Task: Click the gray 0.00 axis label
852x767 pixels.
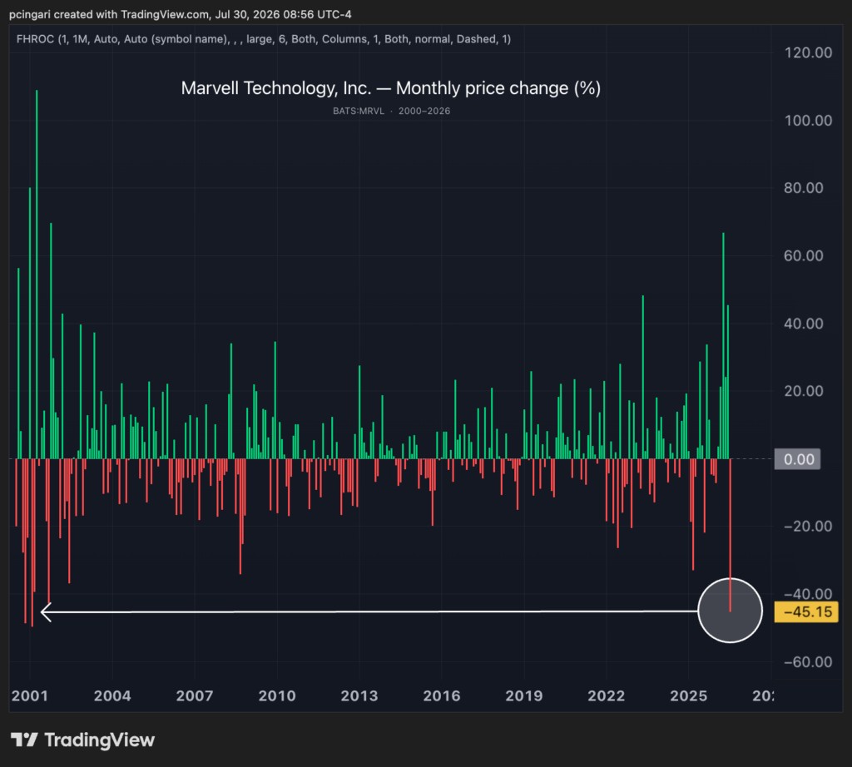Action: (x=797, y=459)
